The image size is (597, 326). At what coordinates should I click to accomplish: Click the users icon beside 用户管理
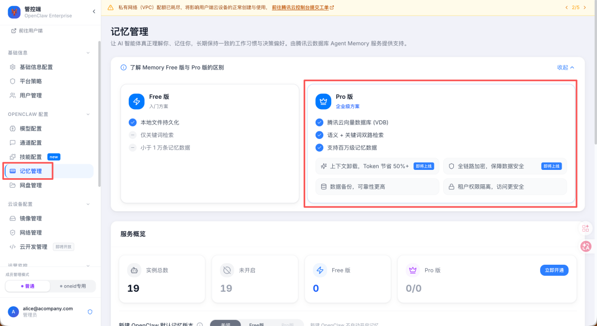[13, 95]
